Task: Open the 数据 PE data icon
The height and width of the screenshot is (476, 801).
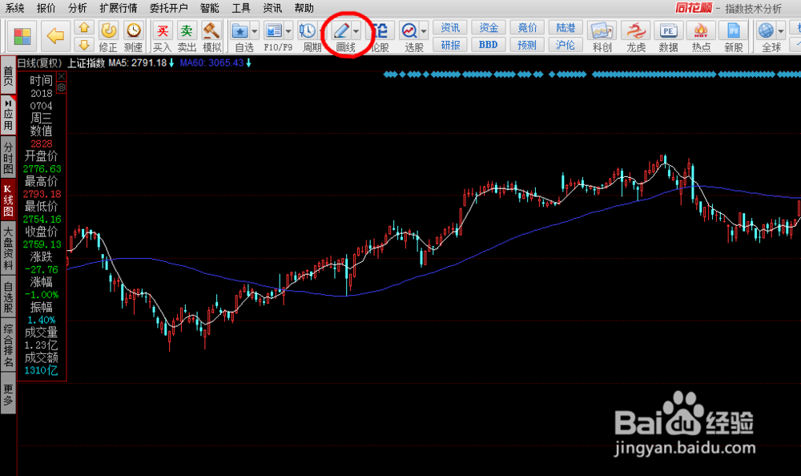Action: tap(668, 37)
